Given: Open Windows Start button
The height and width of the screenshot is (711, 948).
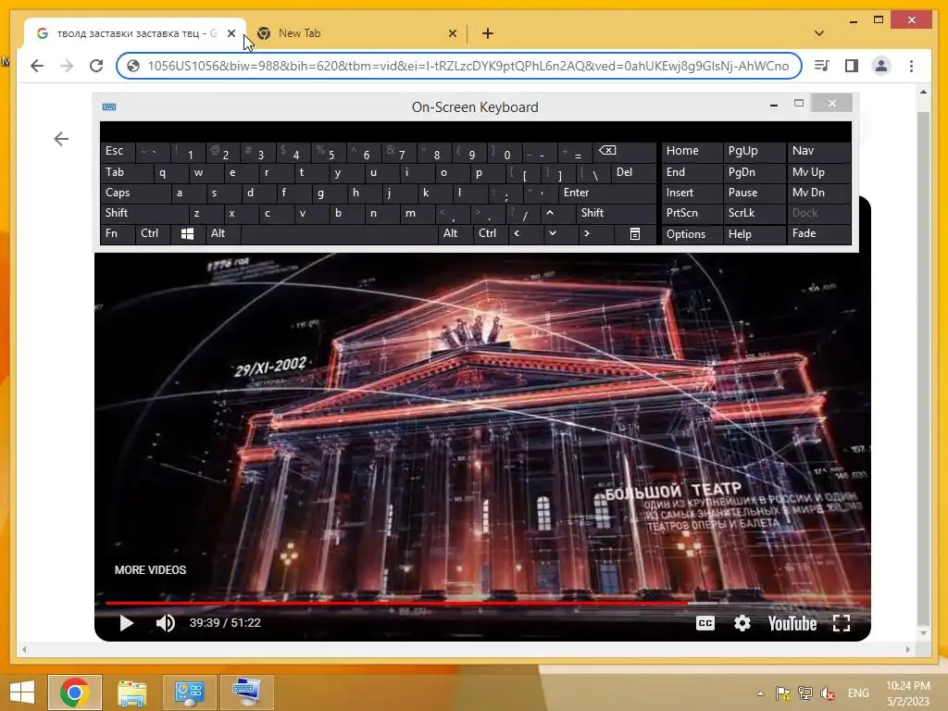Looking at the screenshot, I should pyautogui.click(x=22, y=692).
